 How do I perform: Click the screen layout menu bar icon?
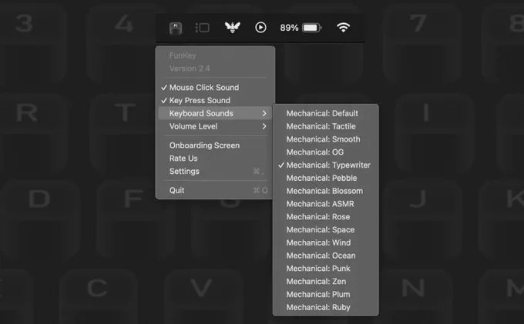click(x=202, y=28)
